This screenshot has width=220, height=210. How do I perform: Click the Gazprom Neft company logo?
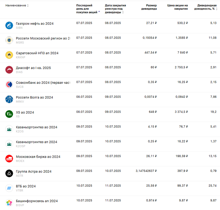(x=9, y=25)
